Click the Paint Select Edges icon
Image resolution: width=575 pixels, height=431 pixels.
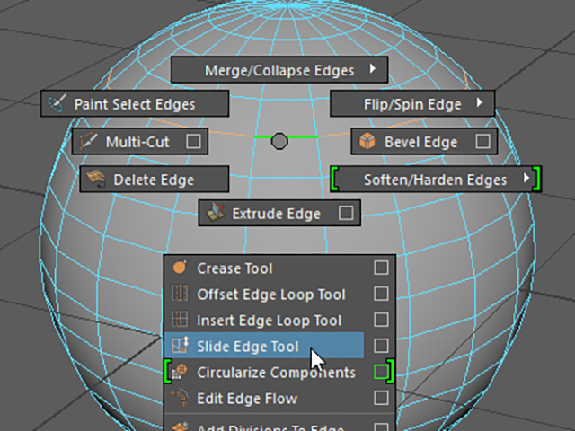57,104
